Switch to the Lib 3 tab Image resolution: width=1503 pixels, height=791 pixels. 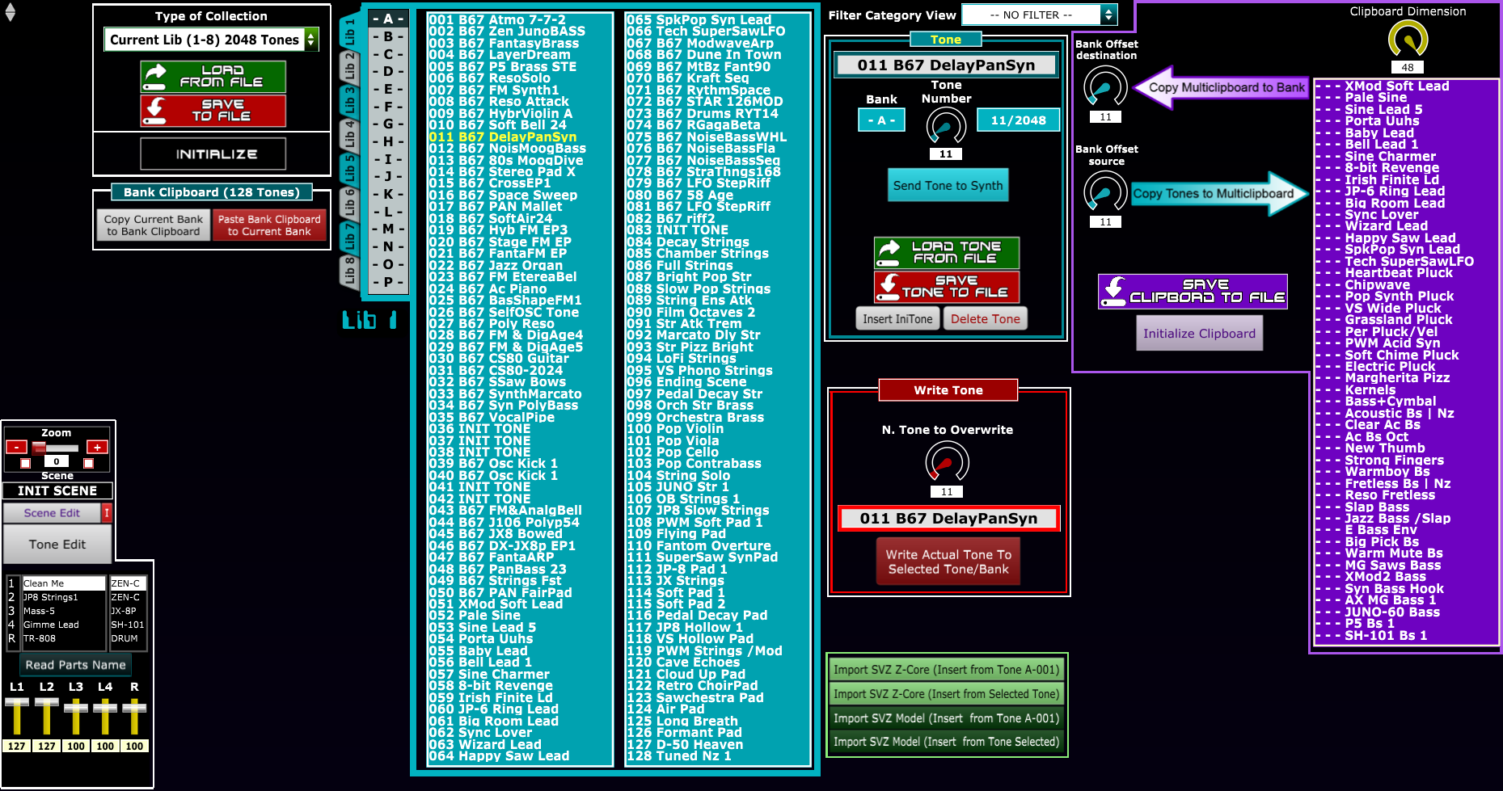coord(350,100)
